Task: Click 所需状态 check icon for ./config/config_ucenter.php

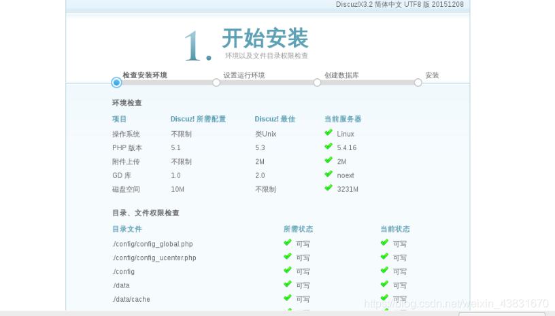Action: point(288,256)
